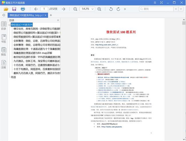
Task: Collapse the sidebar panel arrow
Action: [x=4, y=15]
